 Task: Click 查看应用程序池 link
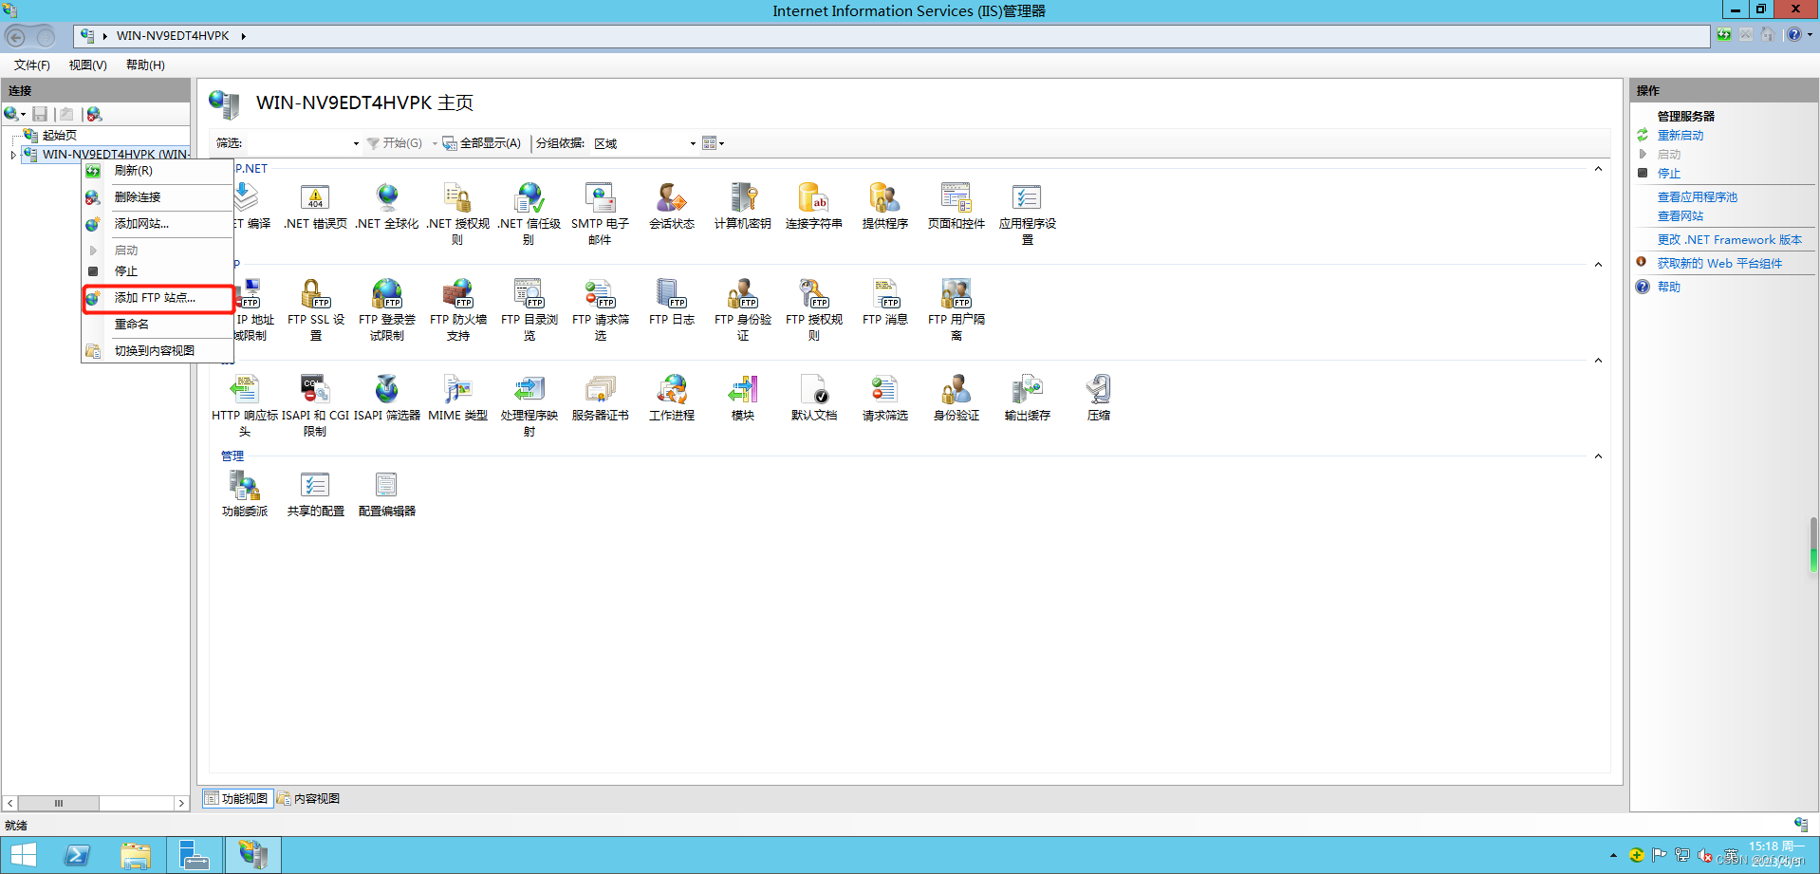pyautogui.click(x=1698, y=197)
